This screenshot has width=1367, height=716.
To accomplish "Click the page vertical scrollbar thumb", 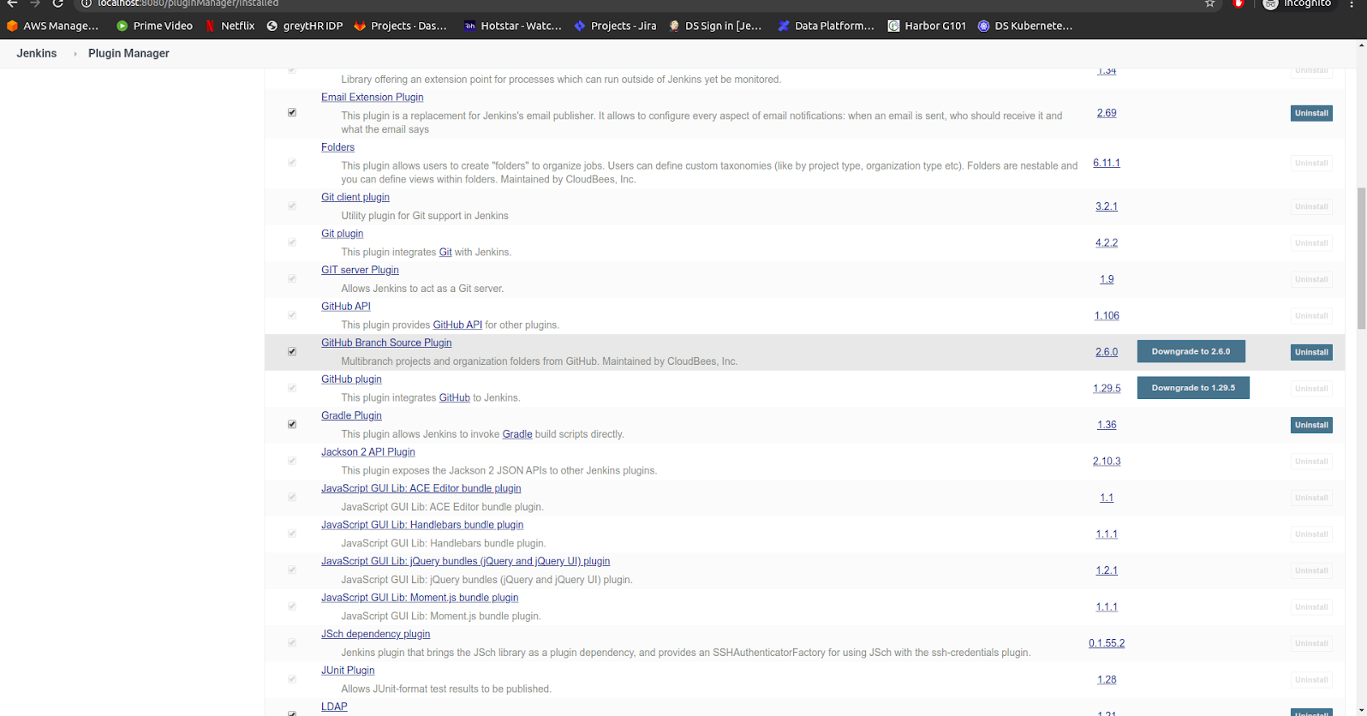I will click(x=1361, y=258).
